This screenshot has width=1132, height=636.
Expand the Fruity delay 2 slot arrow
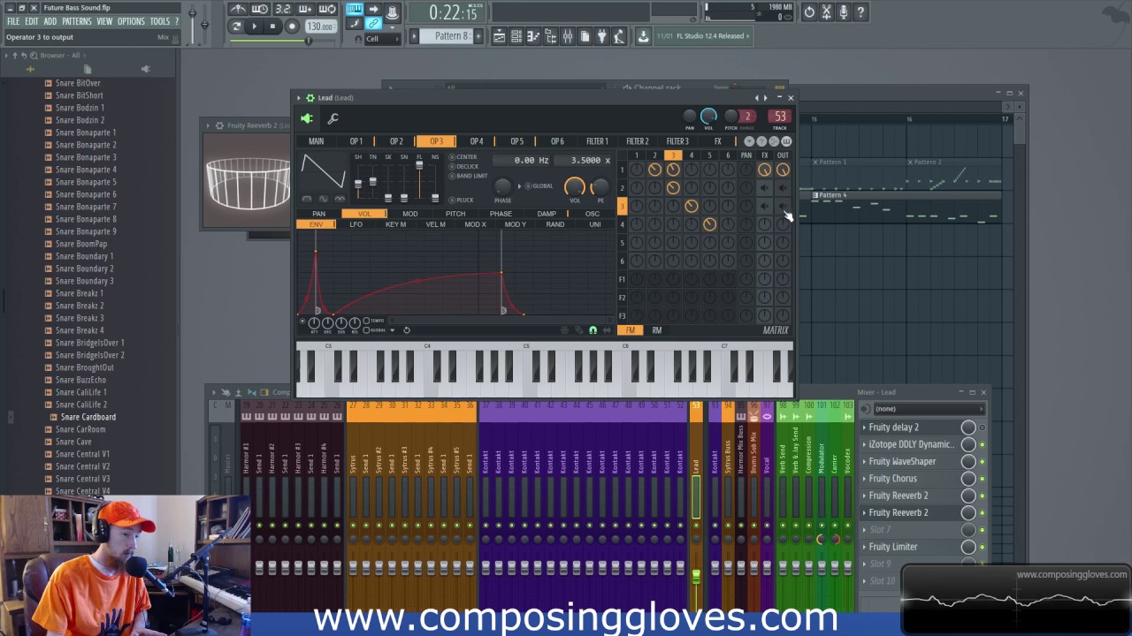tap(865, 428)
